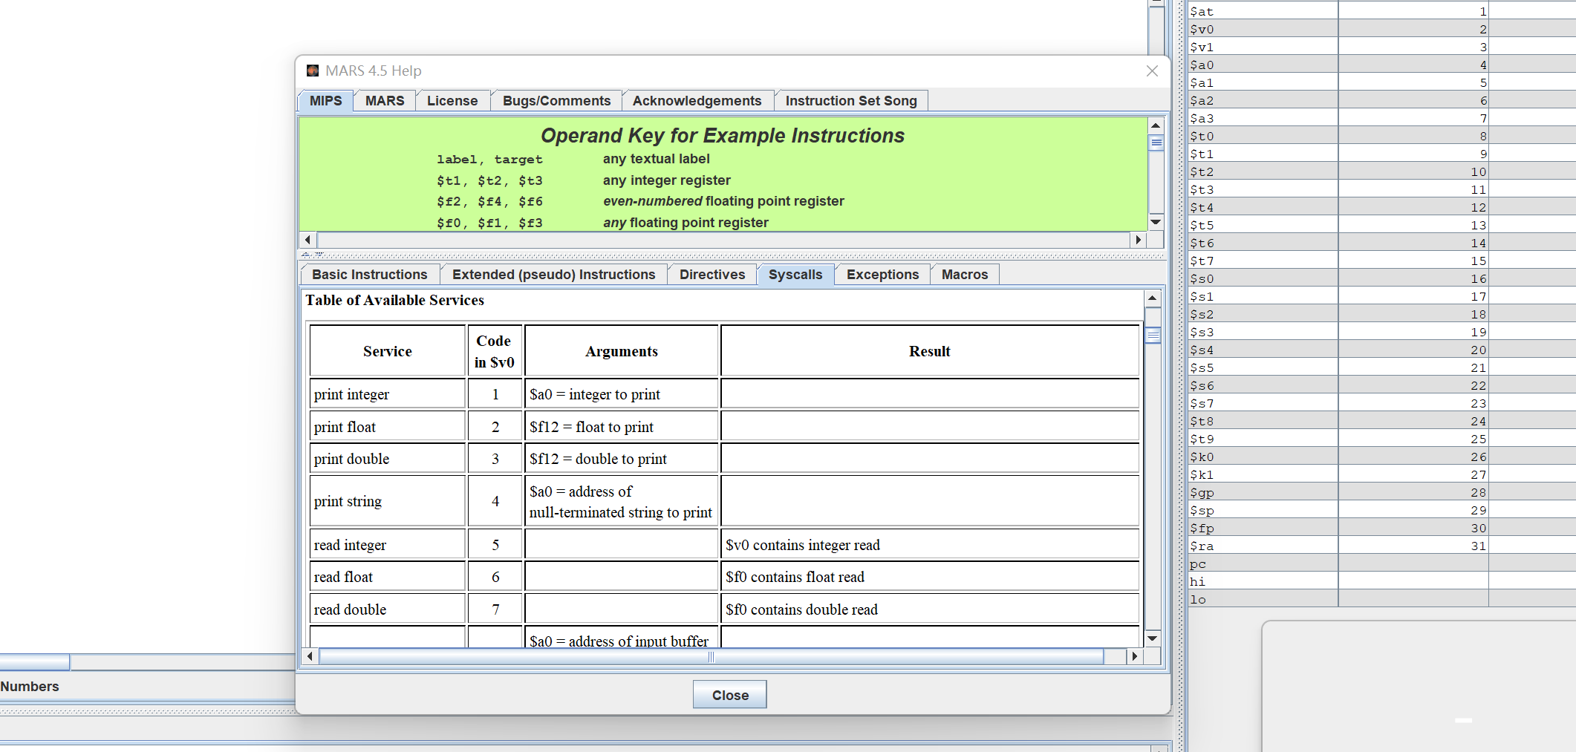Click the 'Result' column header

pos(930,351)
